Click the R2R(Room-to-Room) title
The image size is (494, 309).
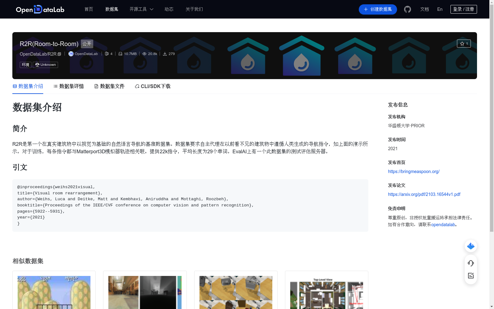tap(49, 44)
